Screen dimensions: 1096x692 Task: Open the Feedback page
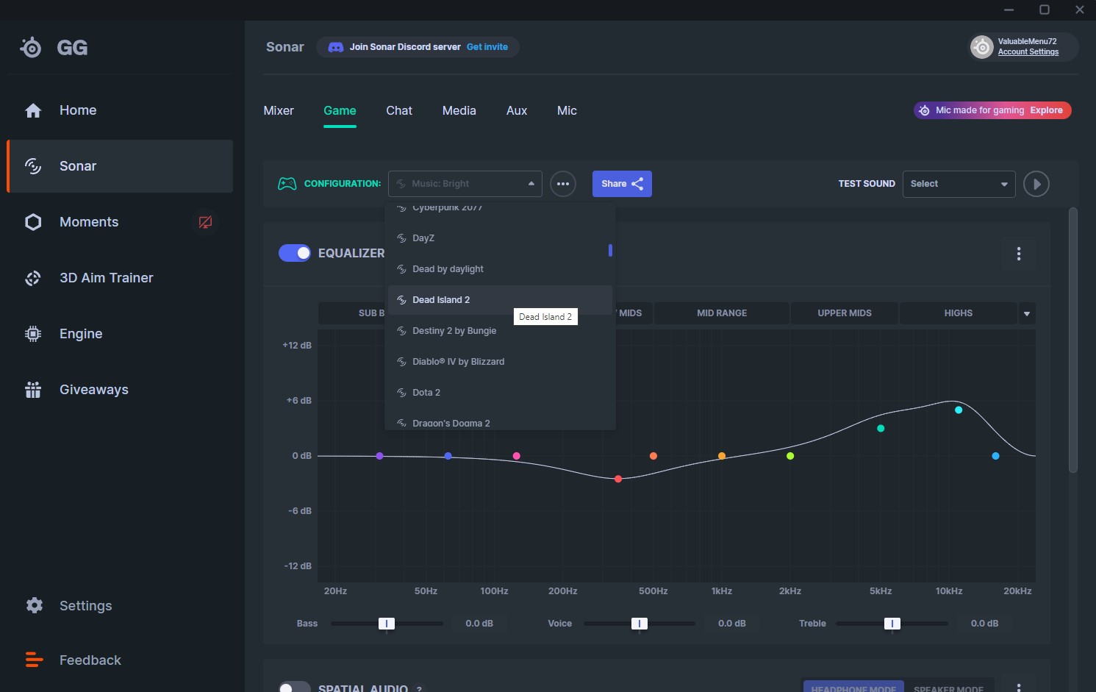[90, 660]
